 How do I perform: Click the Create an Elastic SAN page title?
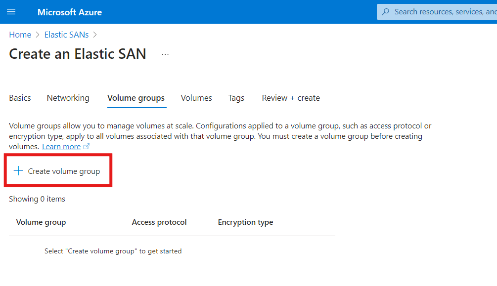(78, 54)
